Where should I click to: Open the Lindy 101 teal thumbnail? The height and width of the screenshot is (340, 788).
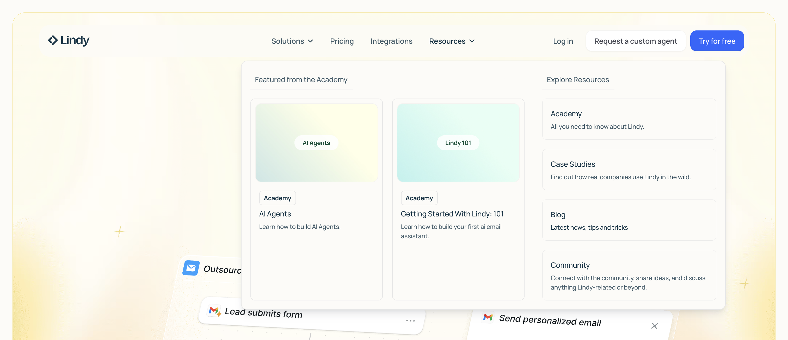458,143
